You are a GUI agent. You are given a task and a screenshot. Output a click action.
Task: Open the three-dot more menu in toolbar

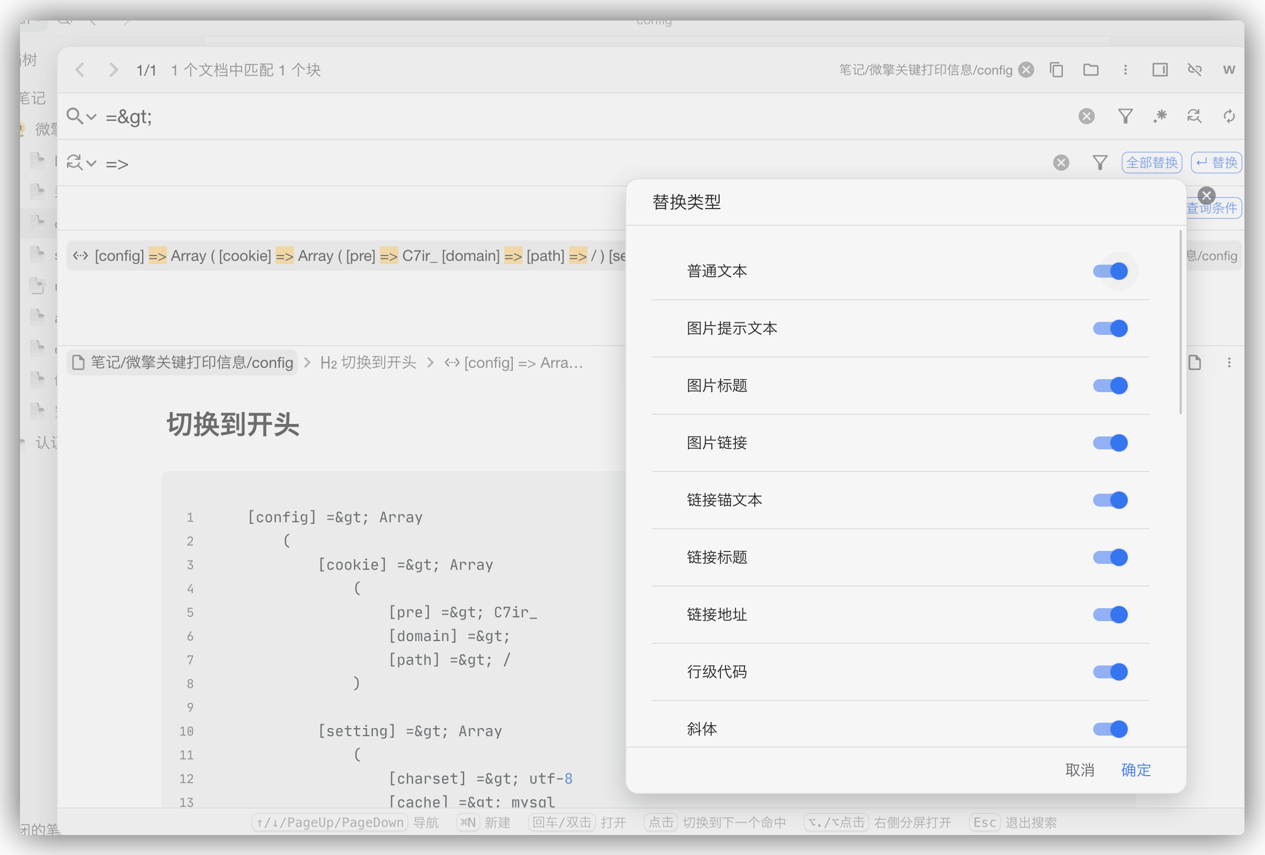(1125, 70)
